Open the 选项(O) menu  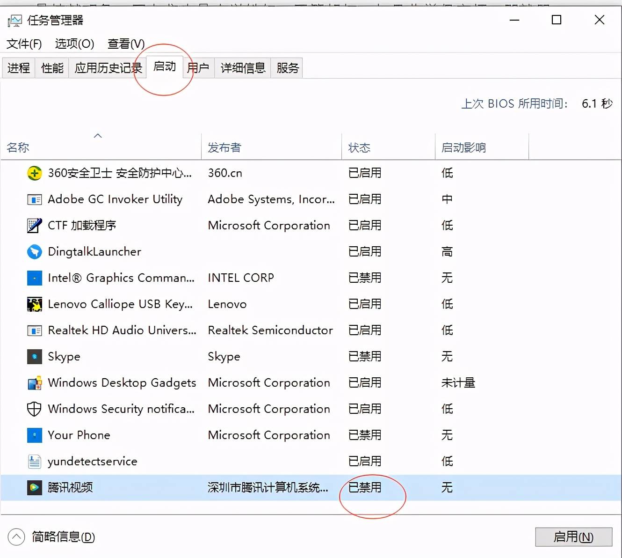(x=74, y=44)
